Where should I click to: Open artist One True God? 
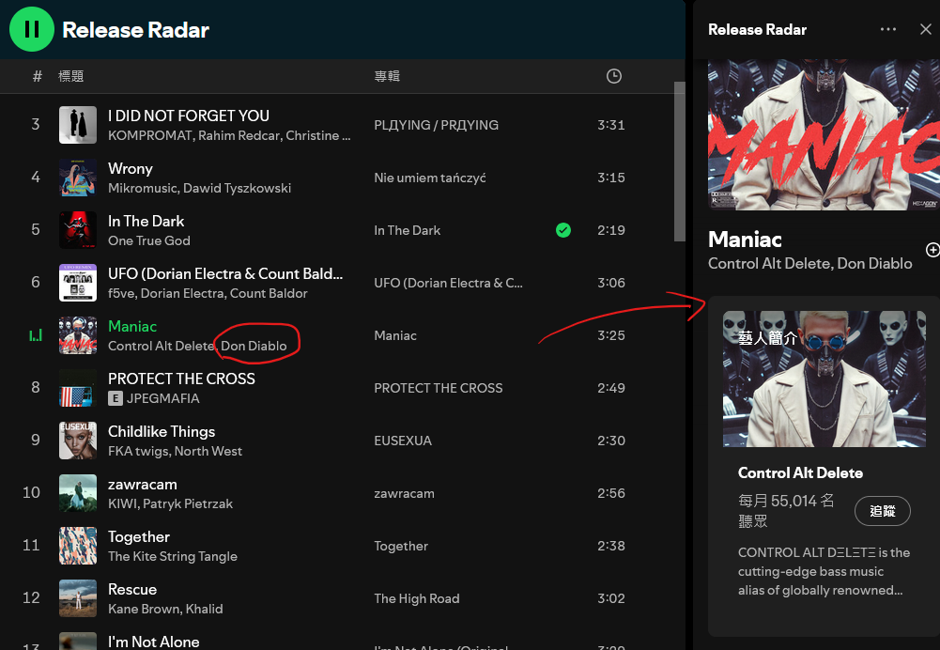[x=148, y=241]
